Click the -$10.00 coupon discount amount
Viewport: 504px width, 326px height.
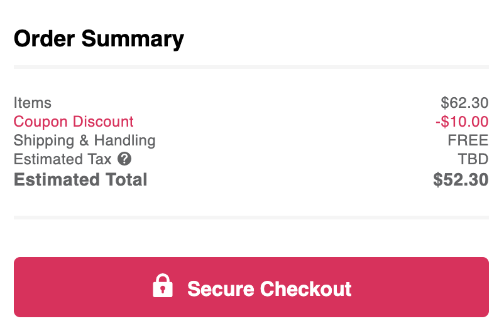(462, 122)
